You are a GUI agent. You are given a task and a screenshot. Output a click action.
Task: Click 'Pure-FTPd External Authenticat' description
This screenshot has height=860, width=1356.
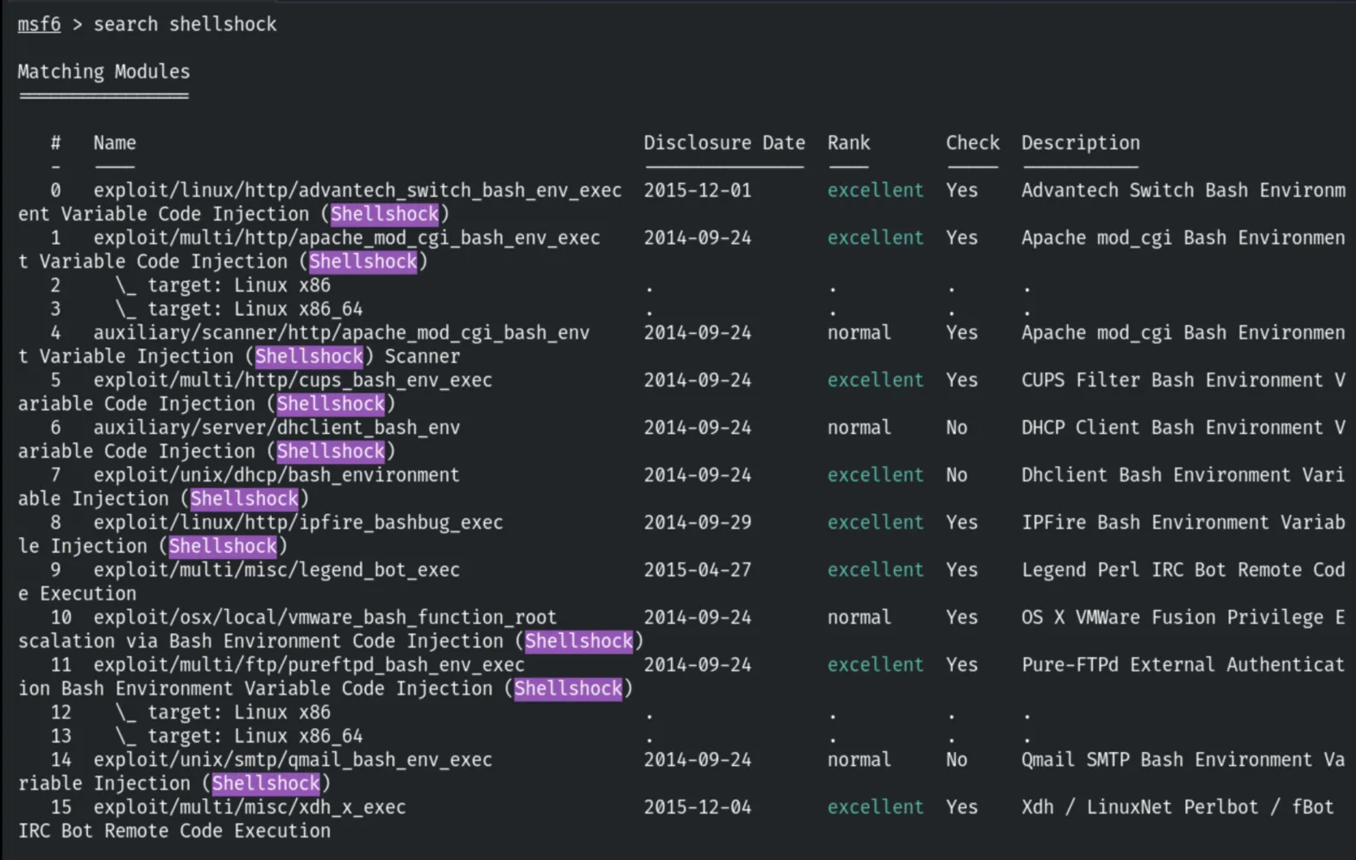(1183, 665)
